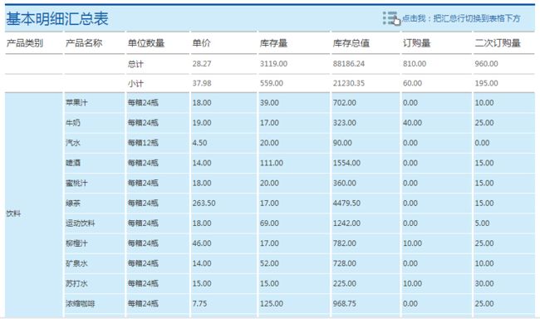This screenshot has width=540, height=319.
Task: Click subtotal unit price 37.98
Action: pos(202,83)
